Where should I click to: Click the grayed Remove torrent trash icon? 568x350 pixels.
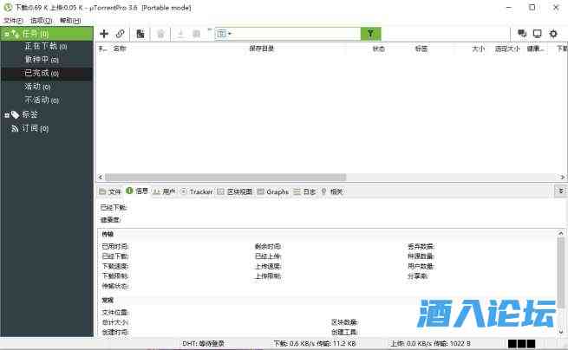[x=160, y=34]
